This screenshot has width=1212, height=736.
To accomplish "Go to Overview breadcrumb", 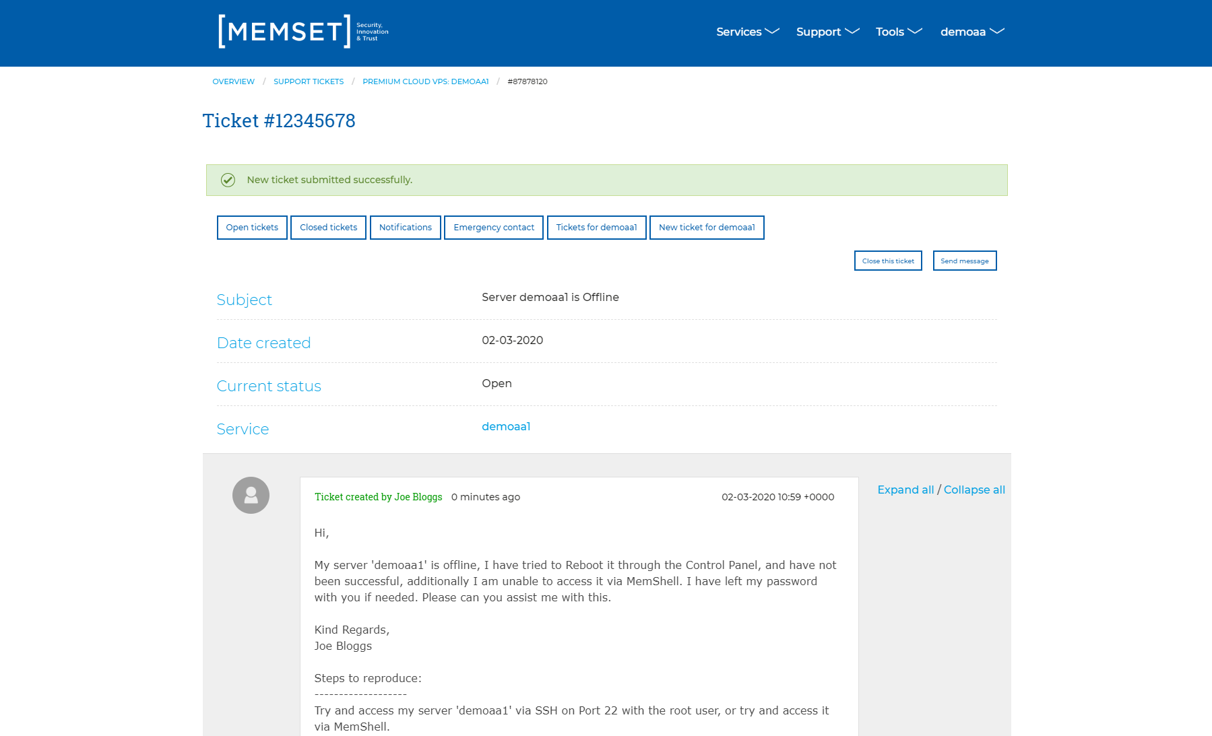I will click(233, 81).
